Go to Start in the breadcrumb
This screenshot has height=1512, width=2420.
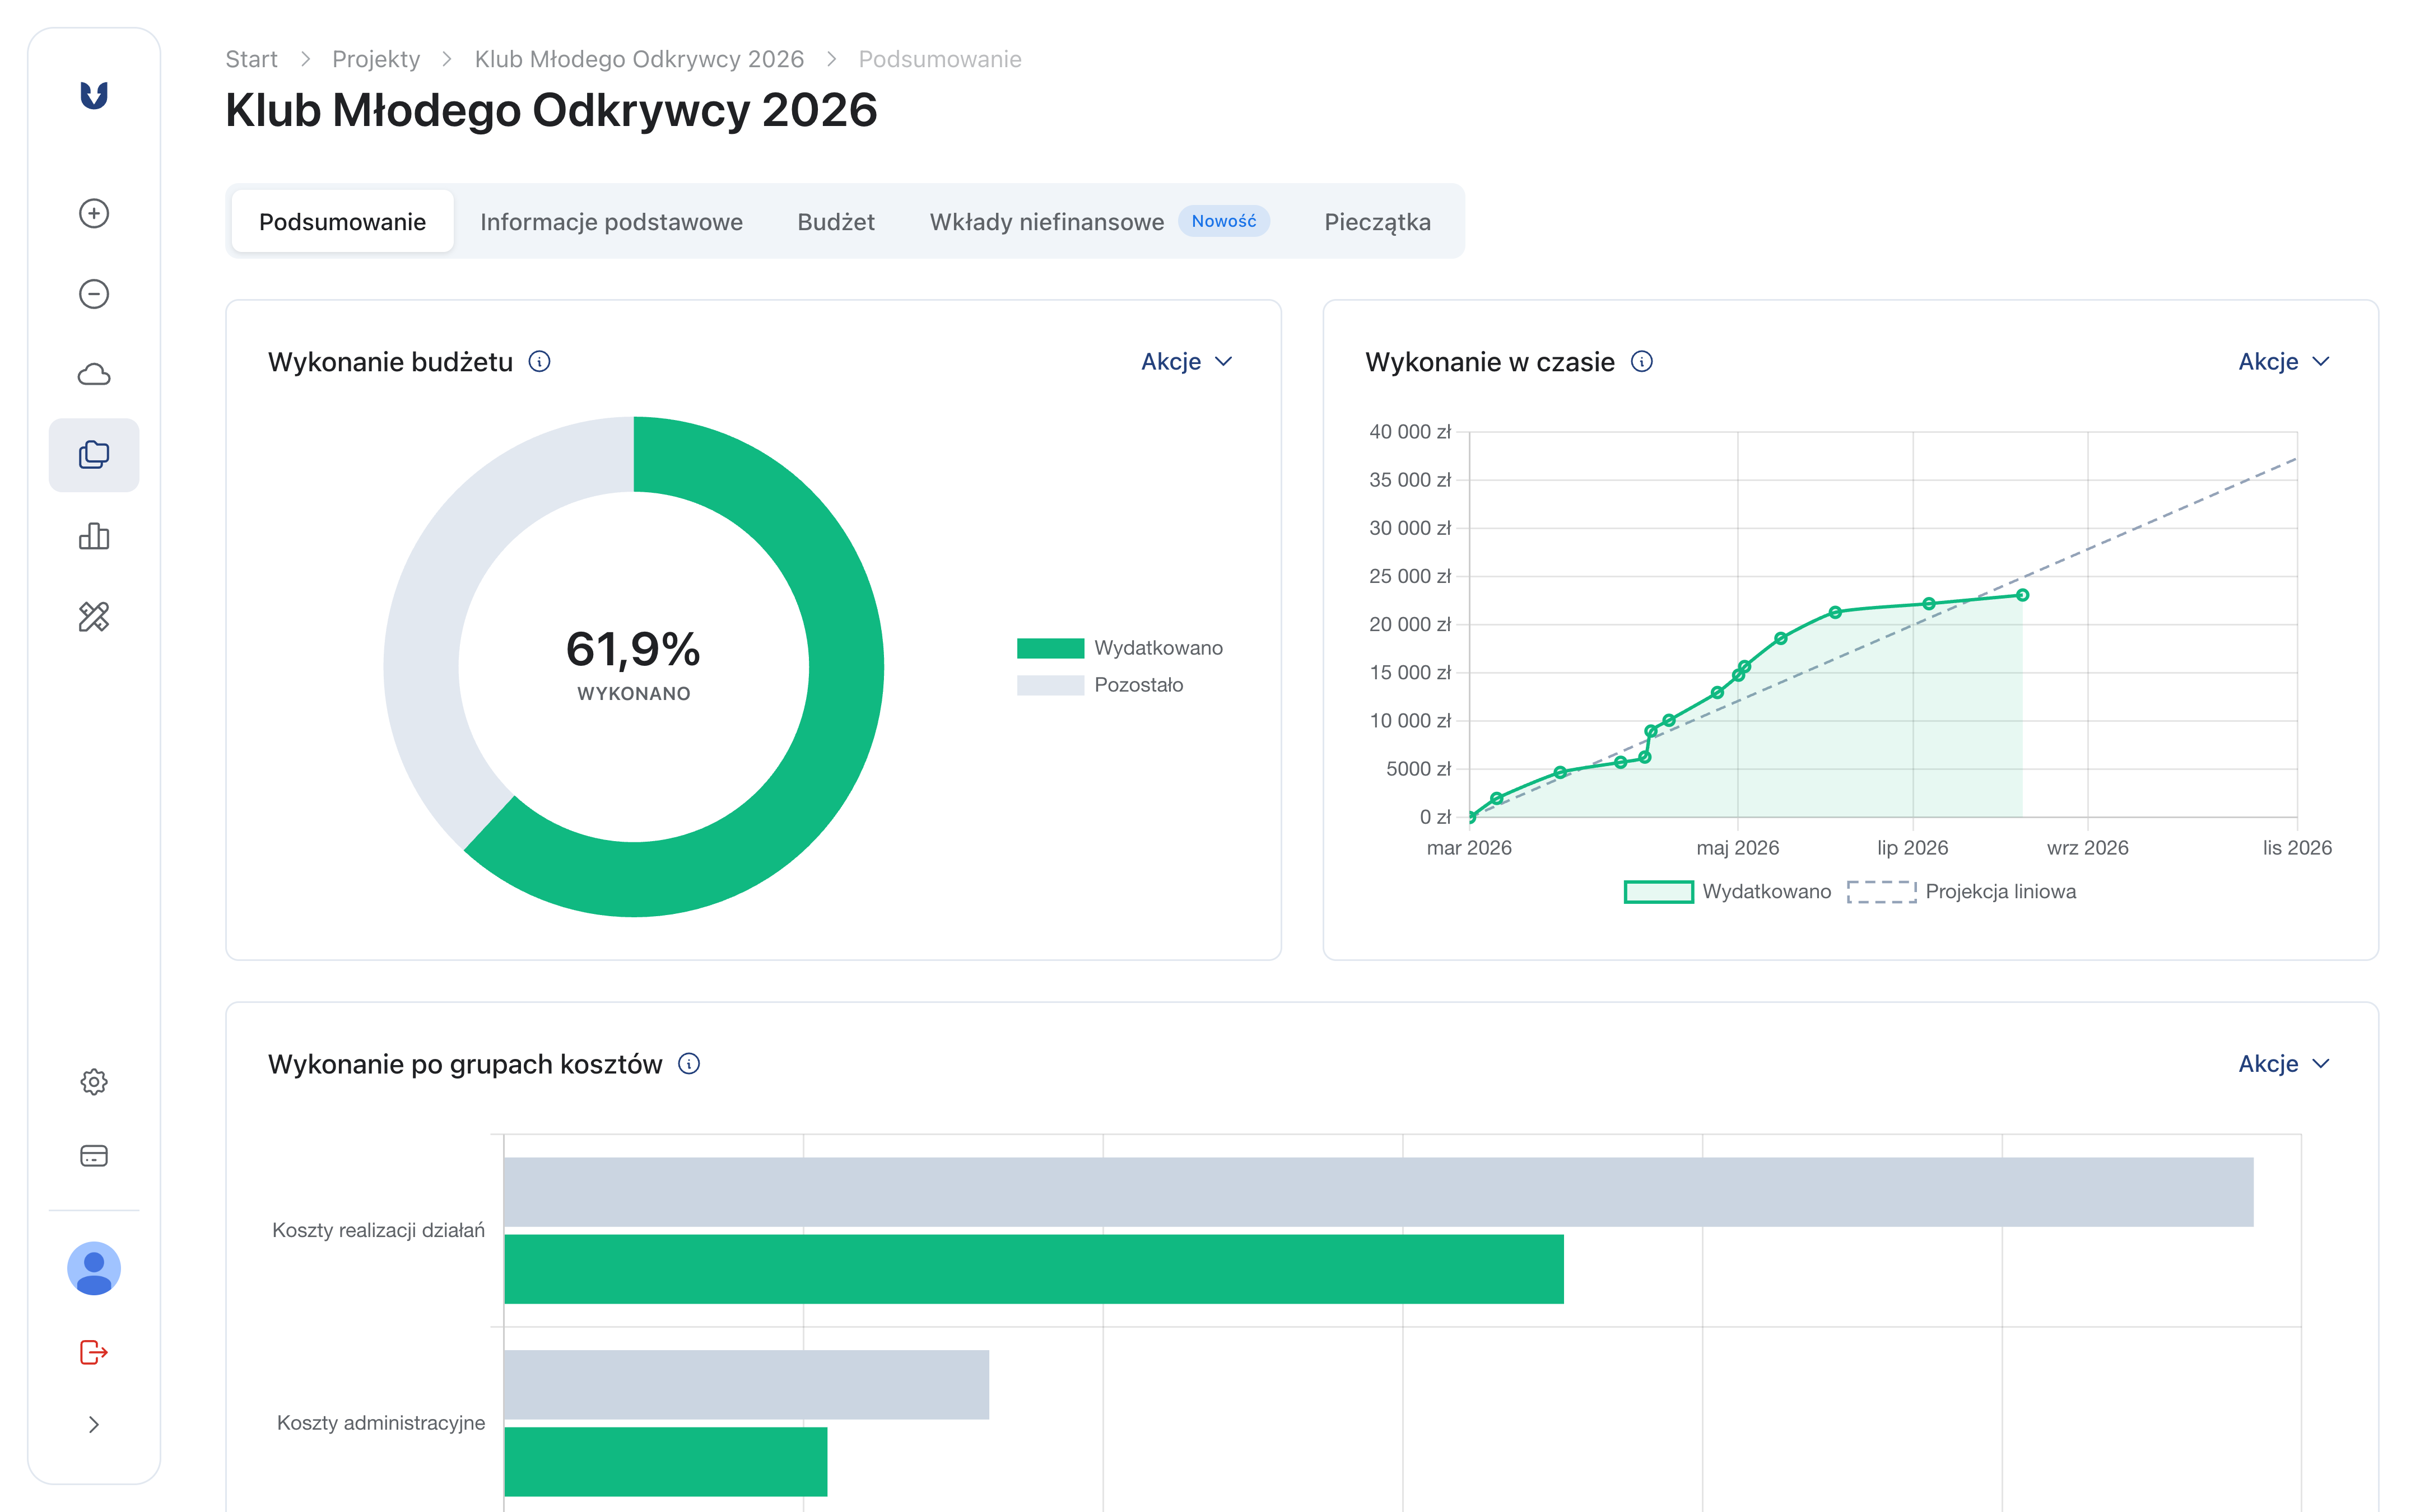pyautogui.click(x=251, y=59)
